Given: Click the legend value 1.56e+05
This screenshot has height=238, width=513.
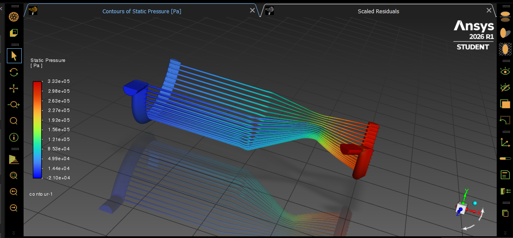Looking at the screenshot, I should [58, 129].
